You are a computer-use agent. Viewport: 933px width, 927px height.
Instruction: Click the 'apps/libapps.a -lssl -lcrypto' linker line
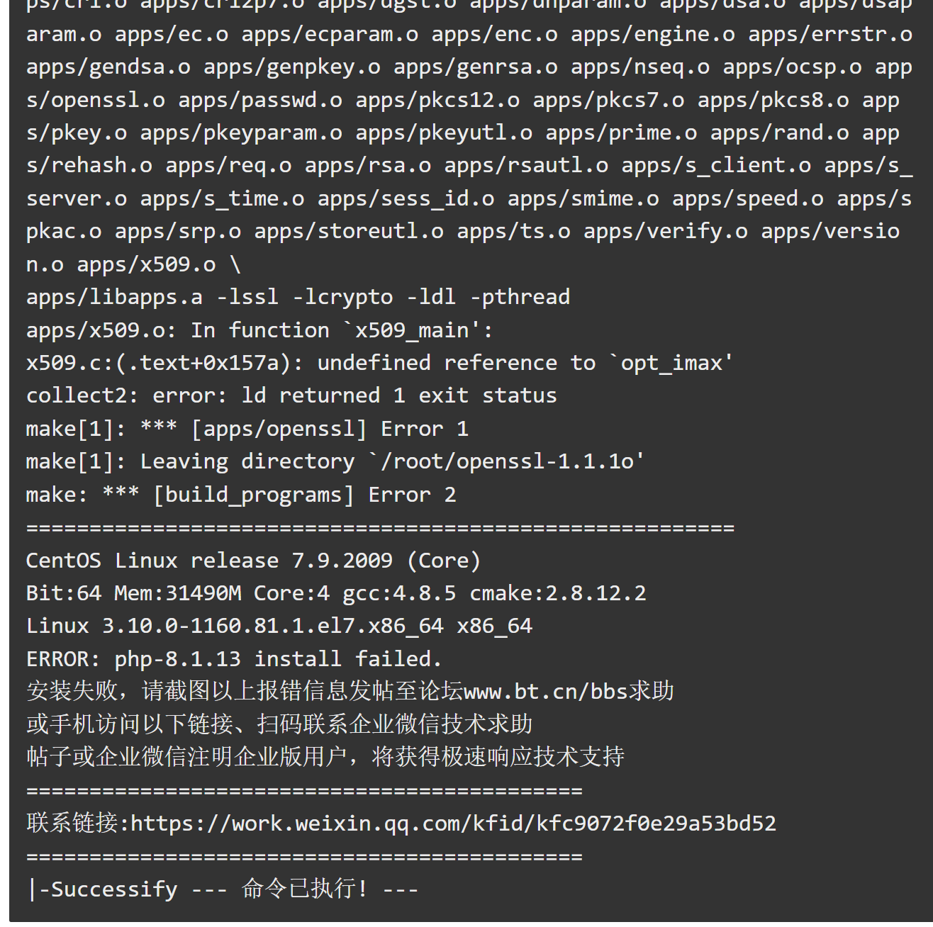pos(298,297)
